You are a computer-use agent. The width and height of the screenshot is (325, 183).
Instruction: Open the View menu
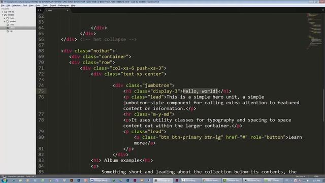31,6
